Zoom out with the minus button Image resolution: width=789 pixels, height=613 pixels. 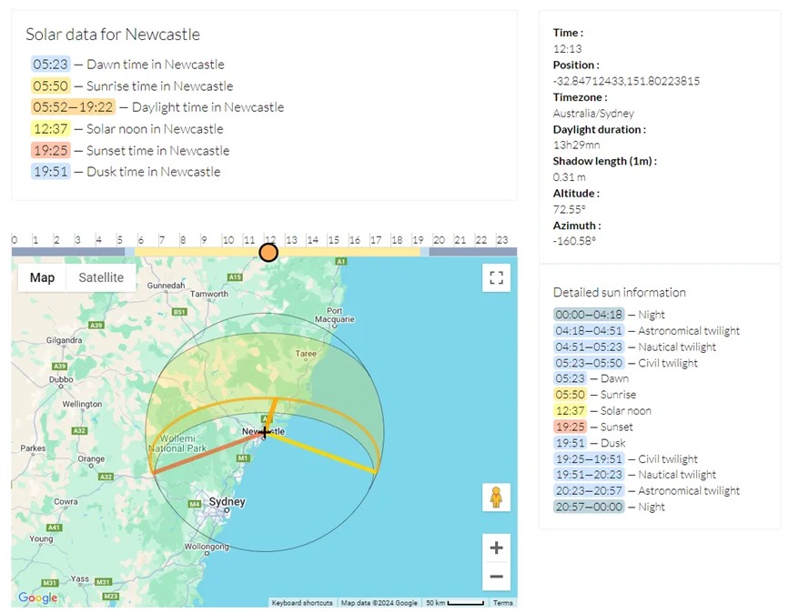[x=496, y=577]
